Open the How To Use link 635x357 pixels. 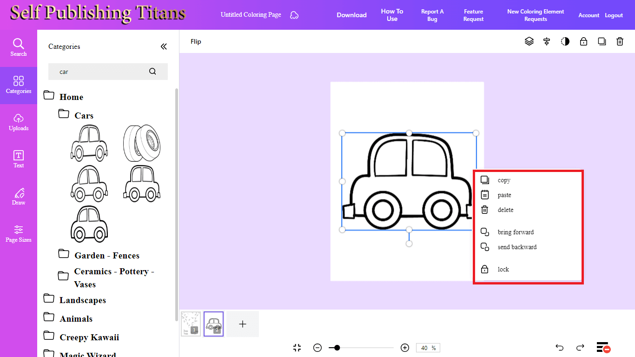392,15
